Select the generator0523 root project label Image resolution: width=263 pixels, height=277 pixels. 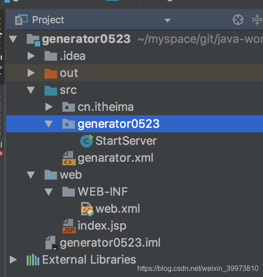click(x=86, y=39)
